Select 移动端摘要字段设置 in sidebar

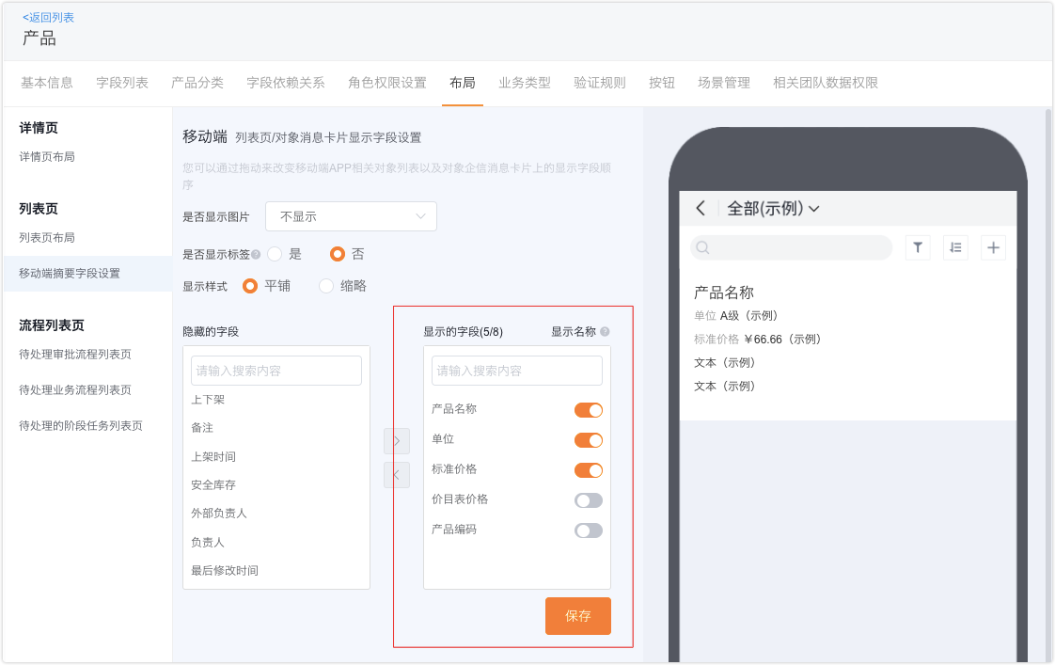coord(87,274)
